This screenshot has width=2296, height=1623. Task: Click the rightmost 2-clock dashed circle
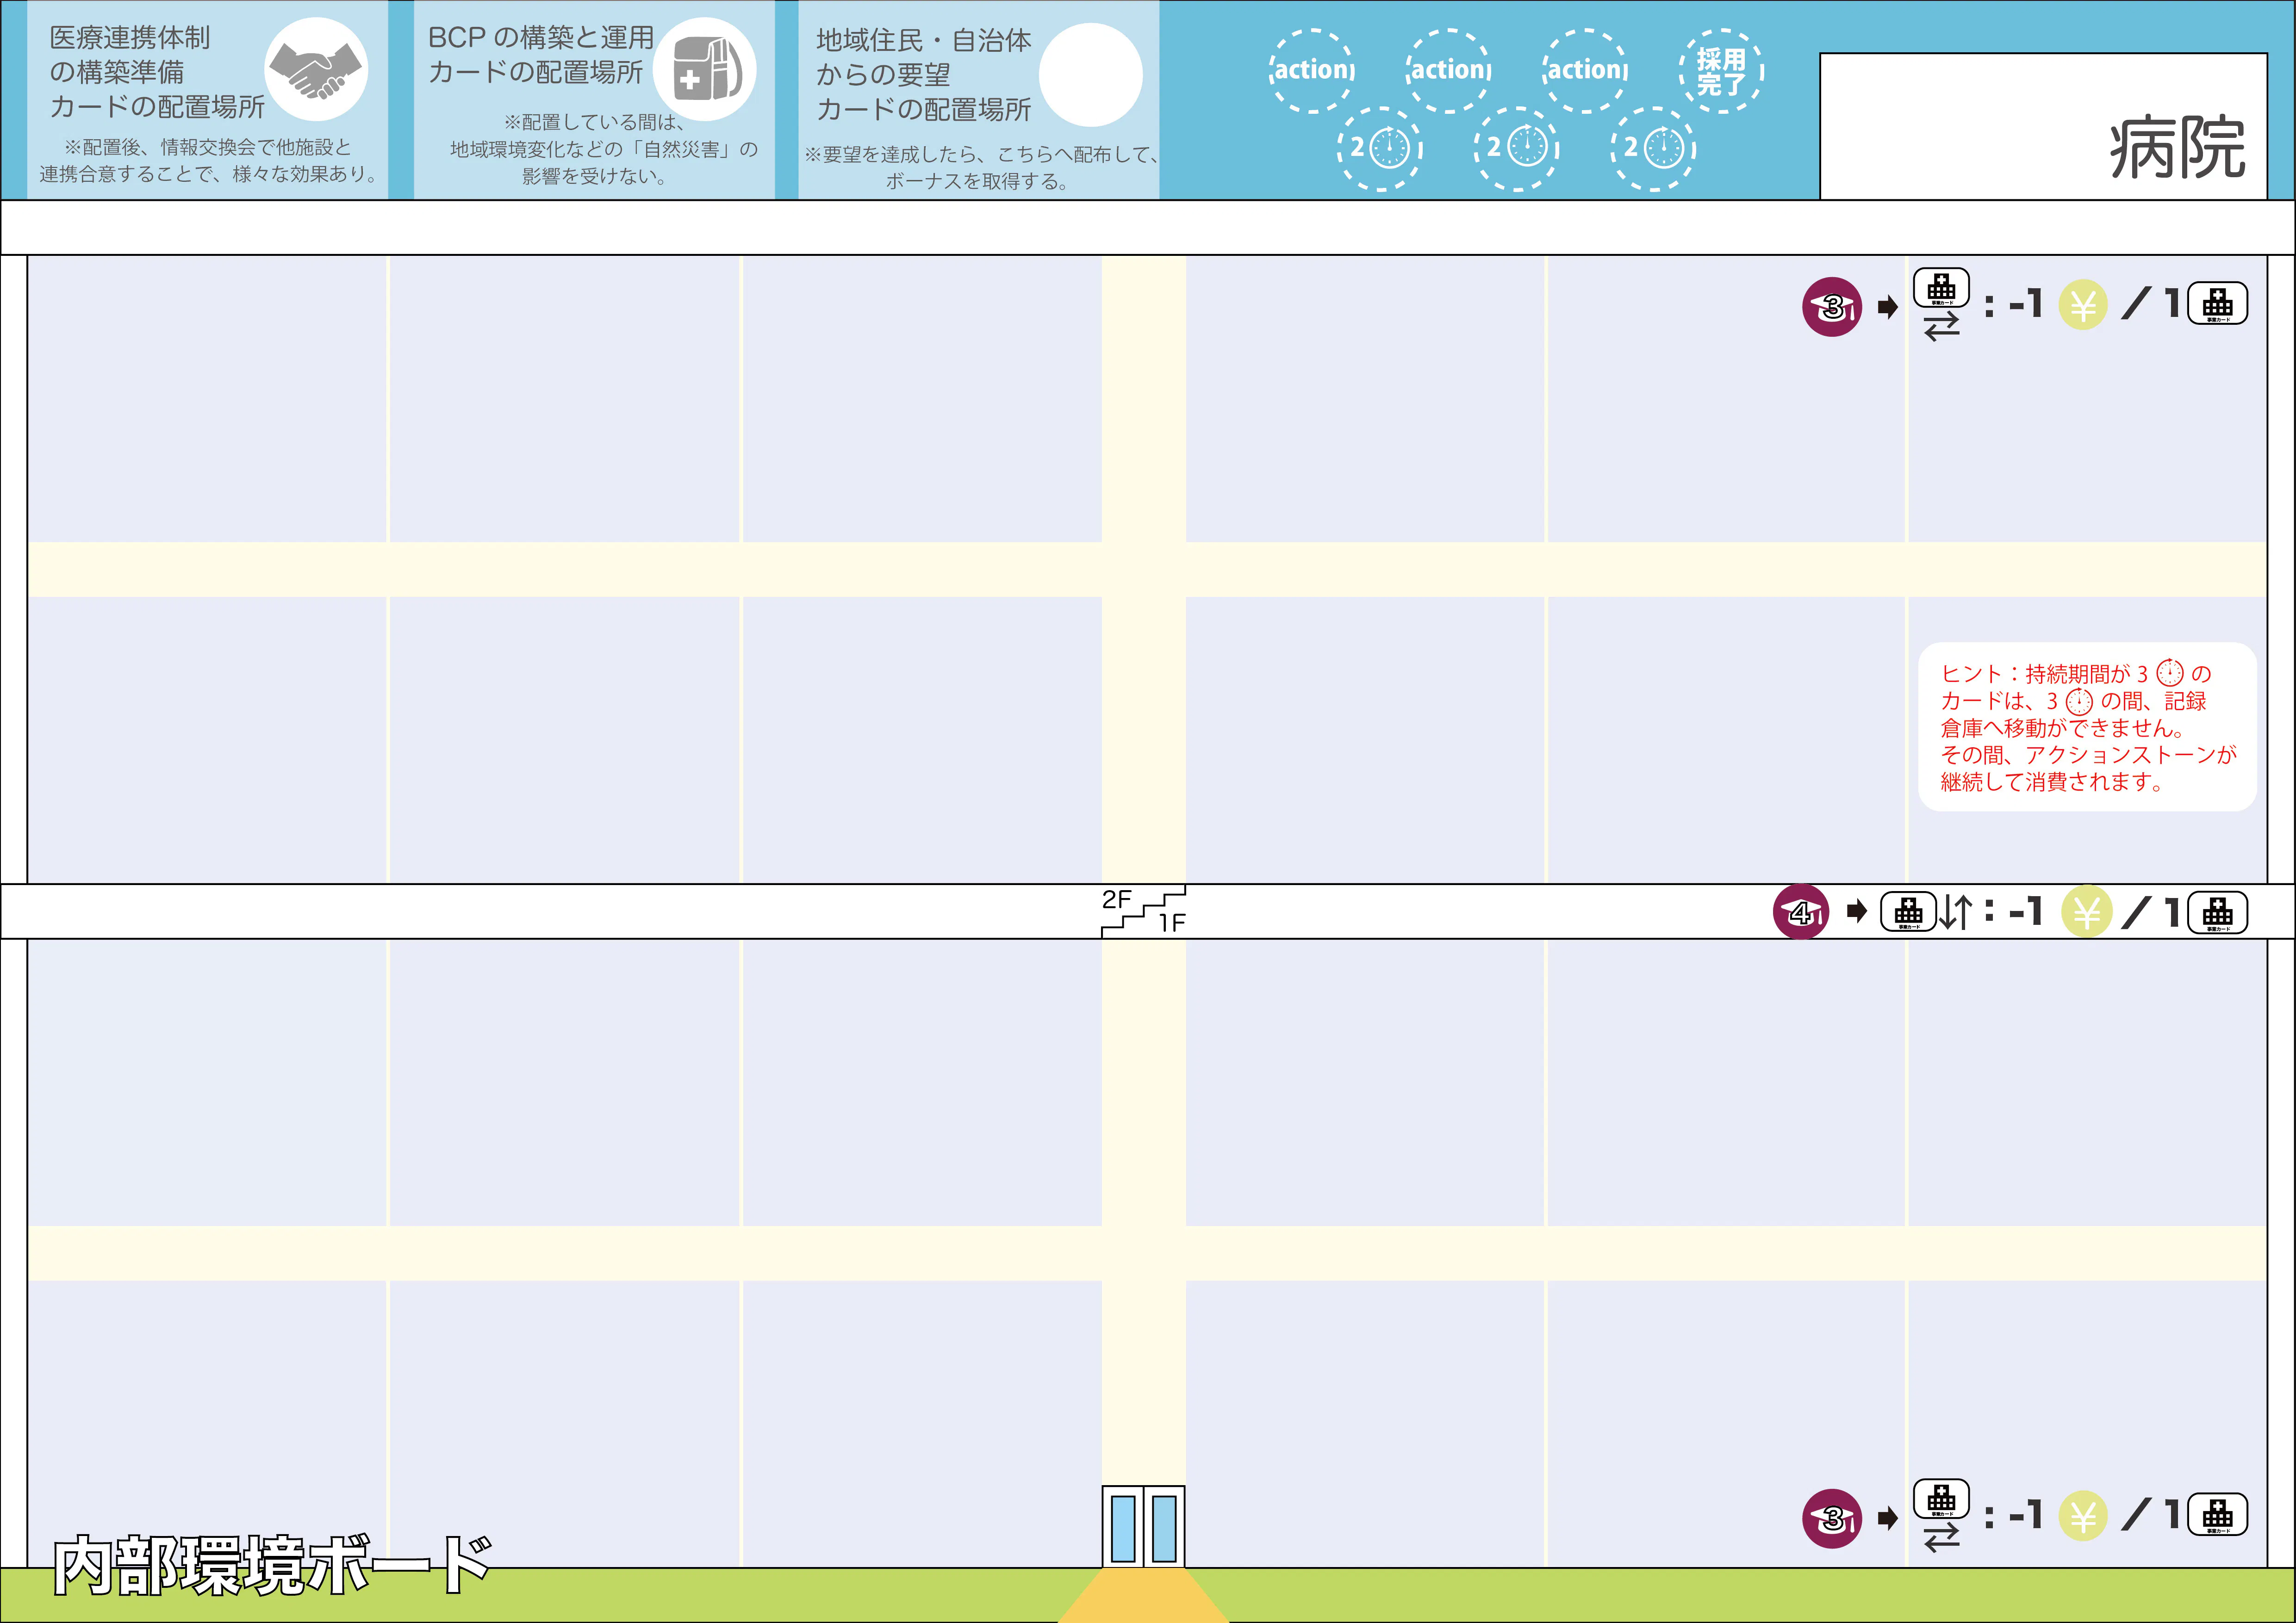[1654, 148]
